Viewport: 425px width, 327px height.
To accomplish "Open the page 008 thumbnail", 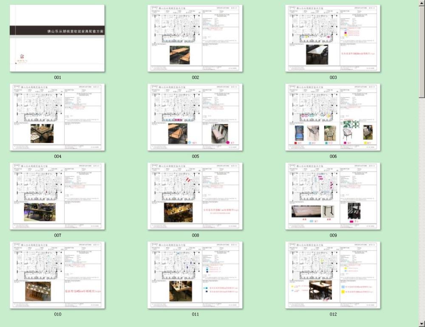I will coord(195,196).
